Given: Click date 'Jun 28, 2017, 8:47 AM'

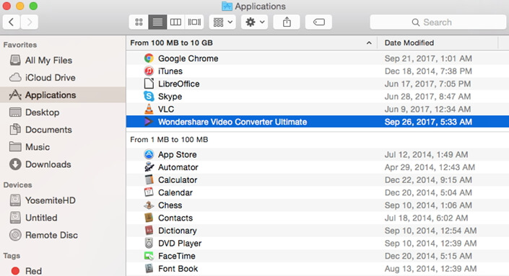Looking at the screenshot, I should pos(427,97).
